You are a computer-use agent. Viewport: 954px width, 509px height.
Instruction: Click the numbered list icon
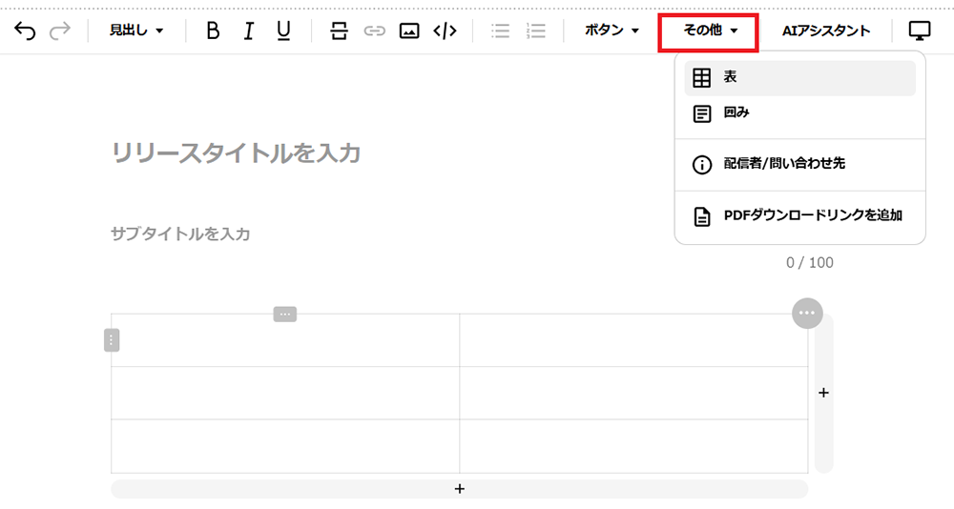(536, 31)
